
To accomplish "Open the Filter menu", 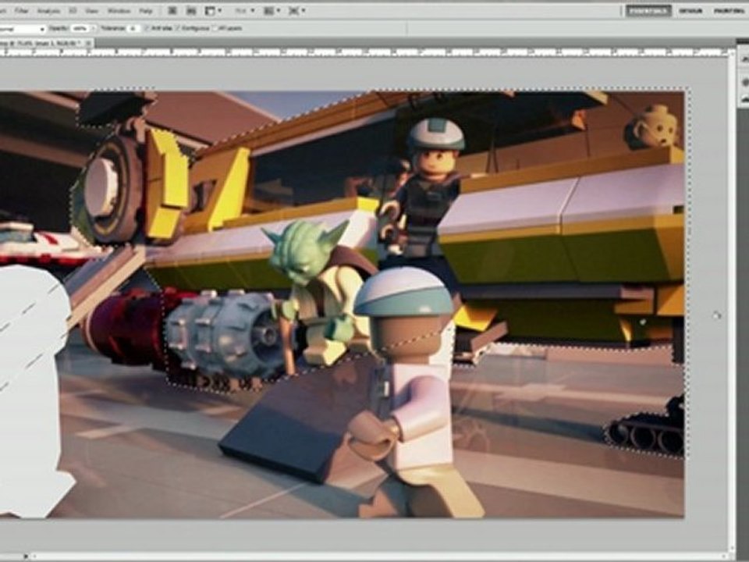I will 21,10.
